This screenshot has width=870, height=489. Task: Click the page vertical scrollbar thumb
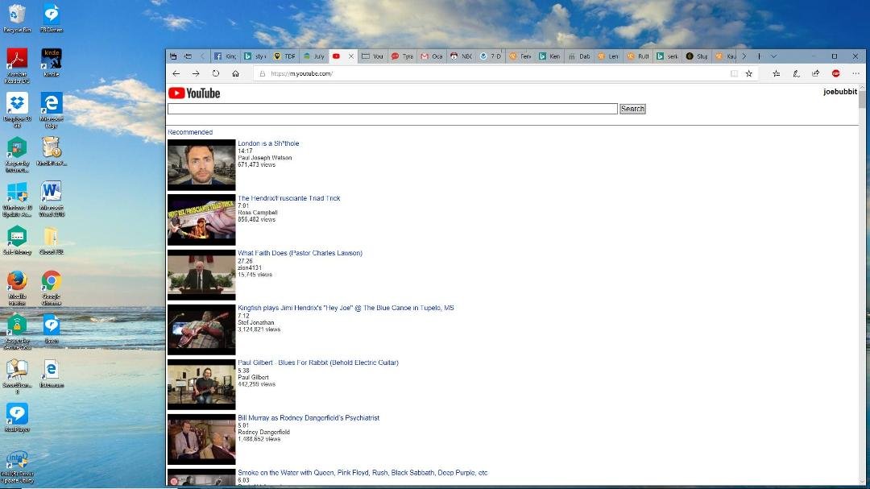[x=862, y=99]
